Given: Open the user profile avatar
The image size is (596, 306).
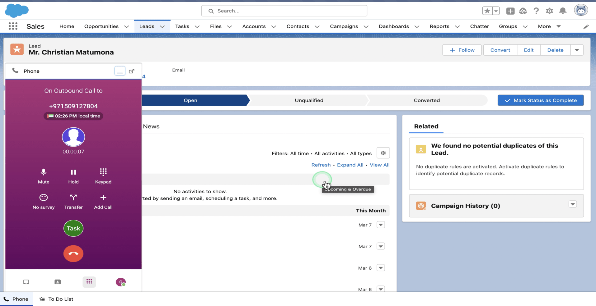Looking at the screenshot, I should point(581,10).
